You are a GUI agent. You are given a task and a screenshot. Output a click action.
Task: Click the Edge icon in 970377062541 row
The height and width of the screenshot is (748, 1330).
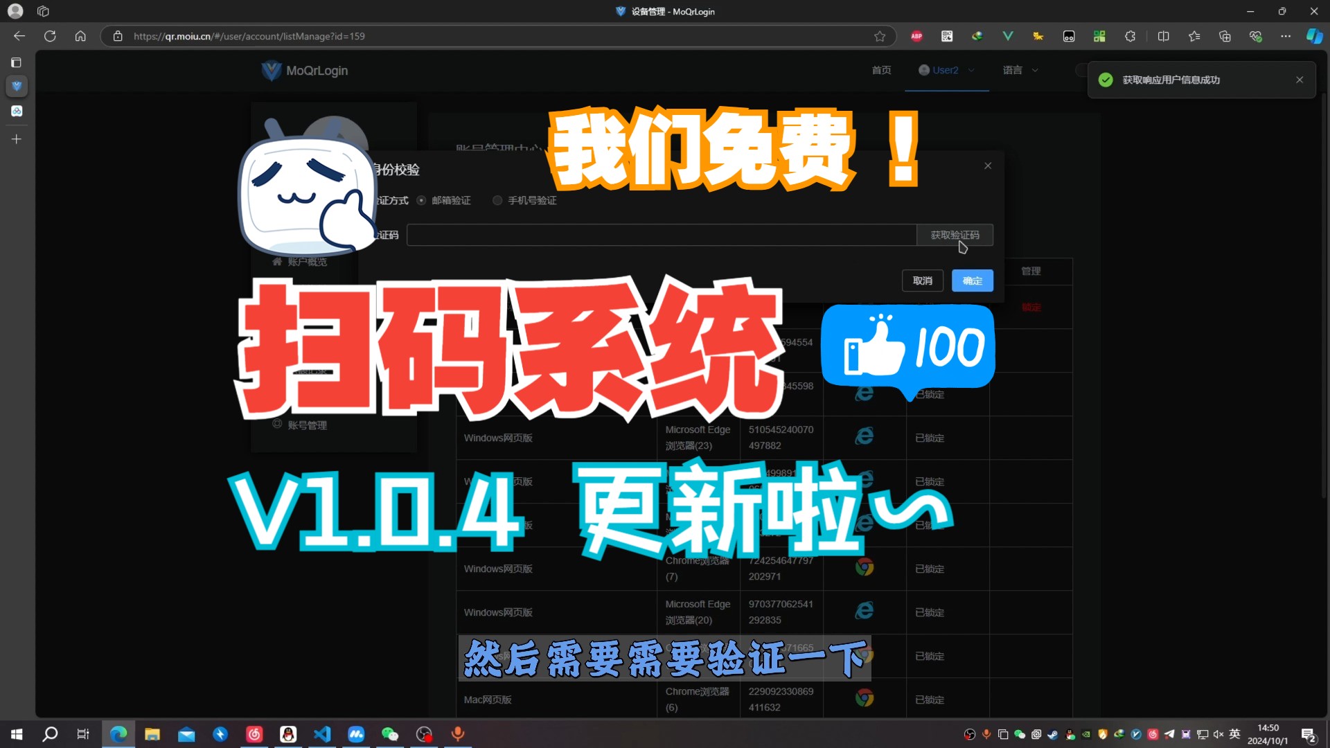pyautogui.click(x=864, y=610)
